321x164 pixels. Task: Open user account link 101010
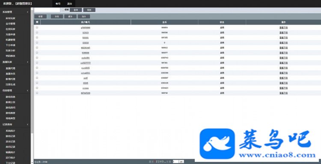tap(86, 43)
